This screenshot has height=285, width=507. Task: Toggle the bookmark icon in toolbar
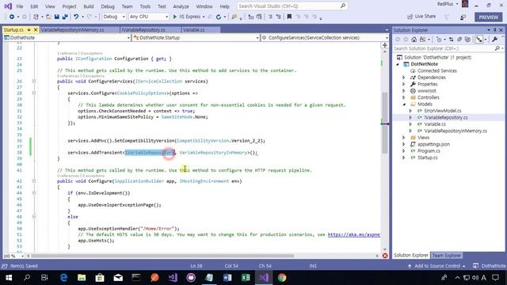pyautogui.click(x=289, y=17)
